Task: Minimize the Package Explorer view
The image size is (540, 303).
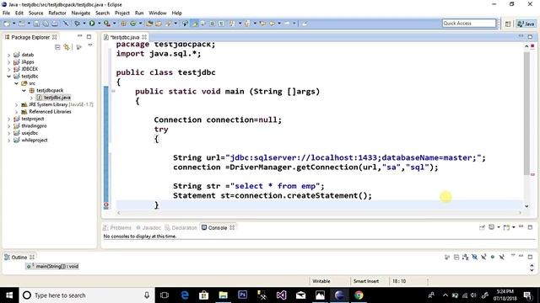Action: pos(79,36)
